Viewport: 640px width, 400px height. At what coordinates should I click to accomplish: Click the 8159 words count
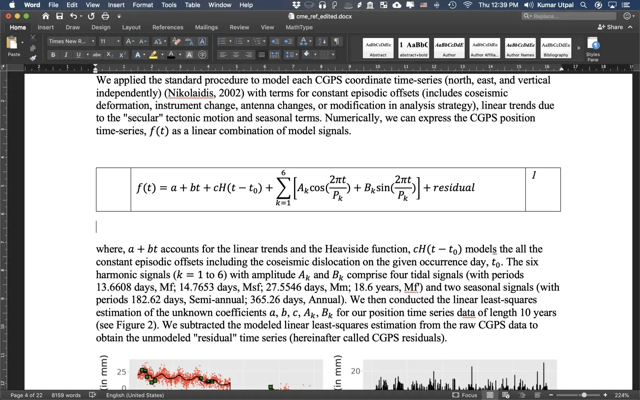click(66, 395)
